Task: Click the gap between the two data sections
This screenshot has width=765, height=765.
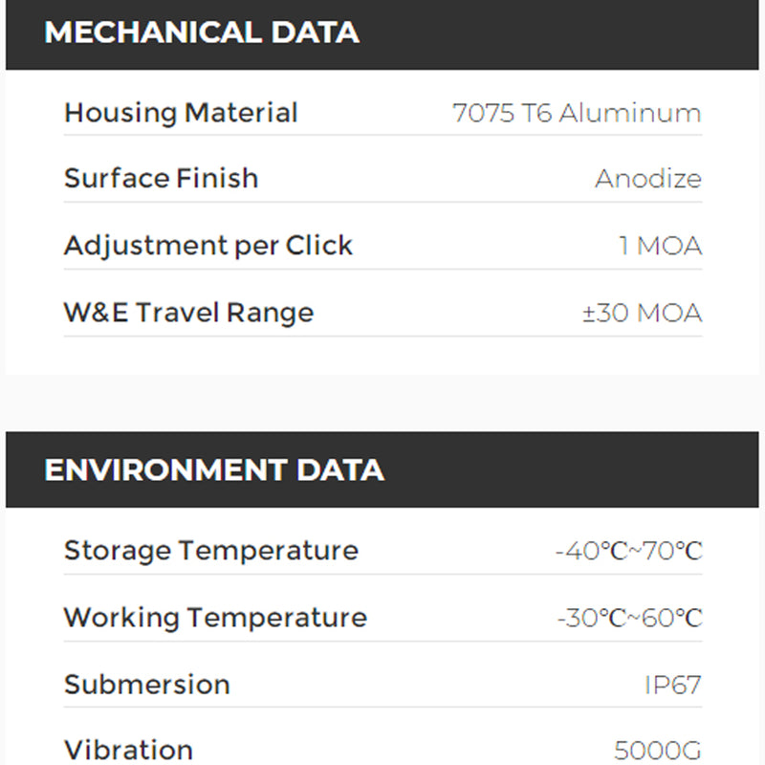Action: tap(382, 403)
